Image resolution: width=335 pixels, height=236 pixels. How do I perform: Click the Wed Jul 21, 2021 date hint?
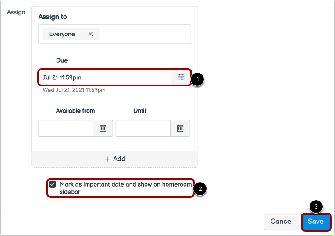tap(74, 90)
